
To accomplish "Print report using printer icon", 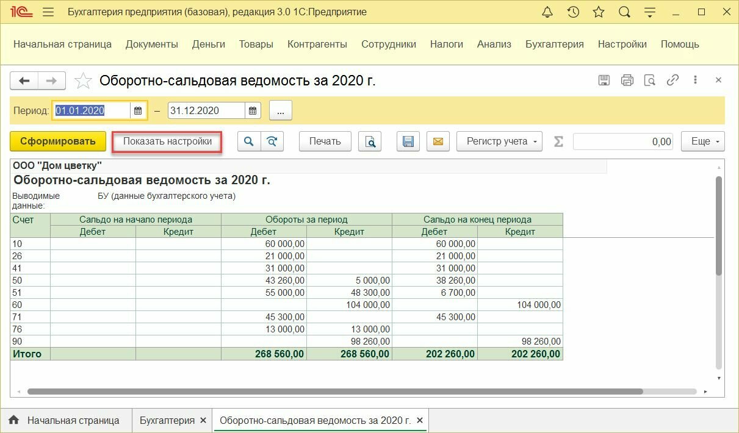I will click(x=627, y=80).
